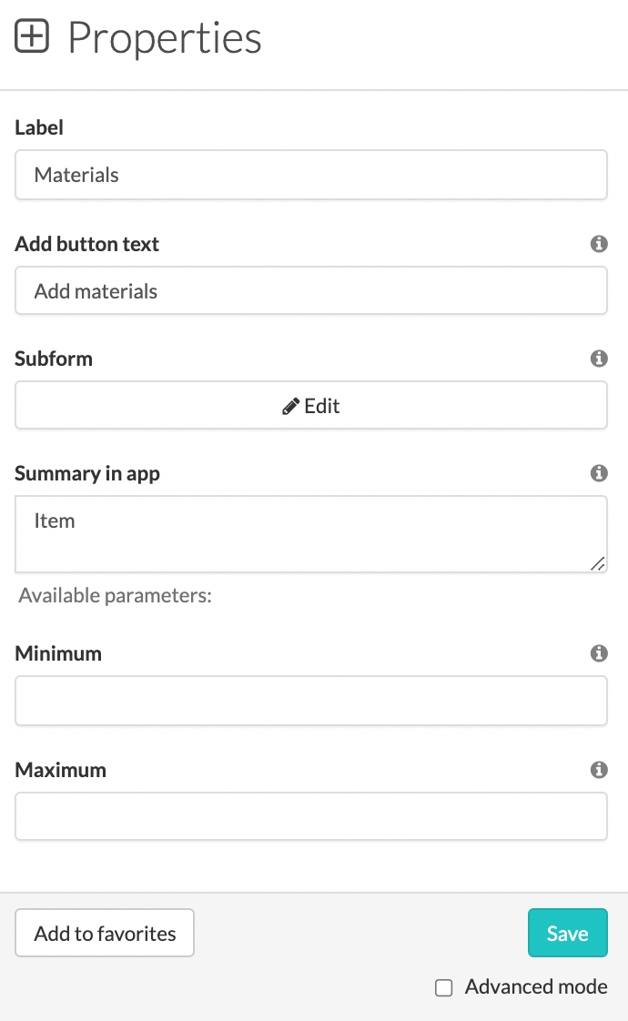Click the Available parameters text
This screenshot has height=1021, width=628.
[115, 595]
